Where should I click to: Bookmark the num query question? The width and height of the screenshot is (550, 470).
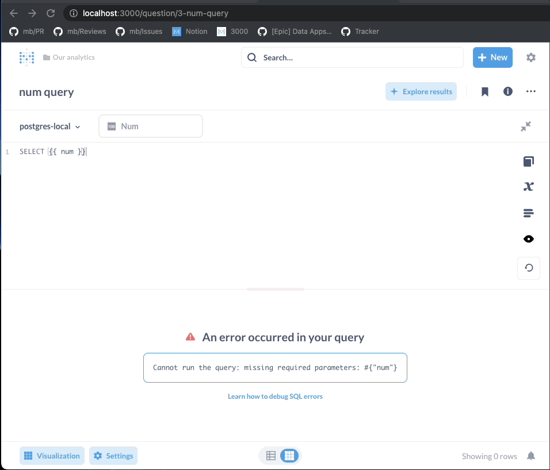[x=484, y=91]
